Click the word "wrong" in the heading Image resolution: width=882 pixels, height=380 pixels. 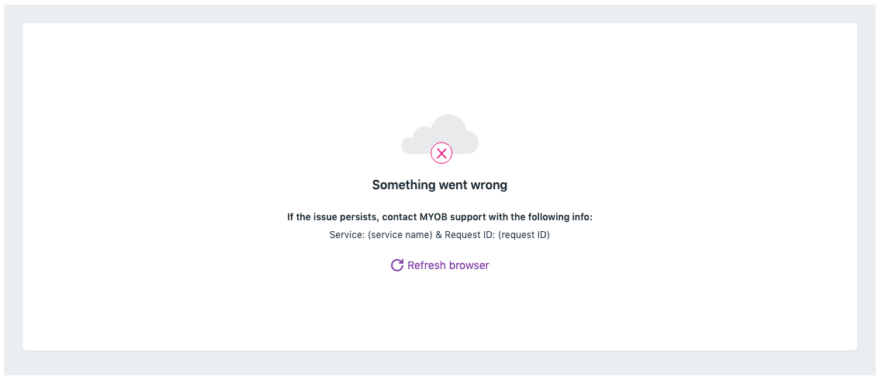pyautogui.click(x=490, y=185)
